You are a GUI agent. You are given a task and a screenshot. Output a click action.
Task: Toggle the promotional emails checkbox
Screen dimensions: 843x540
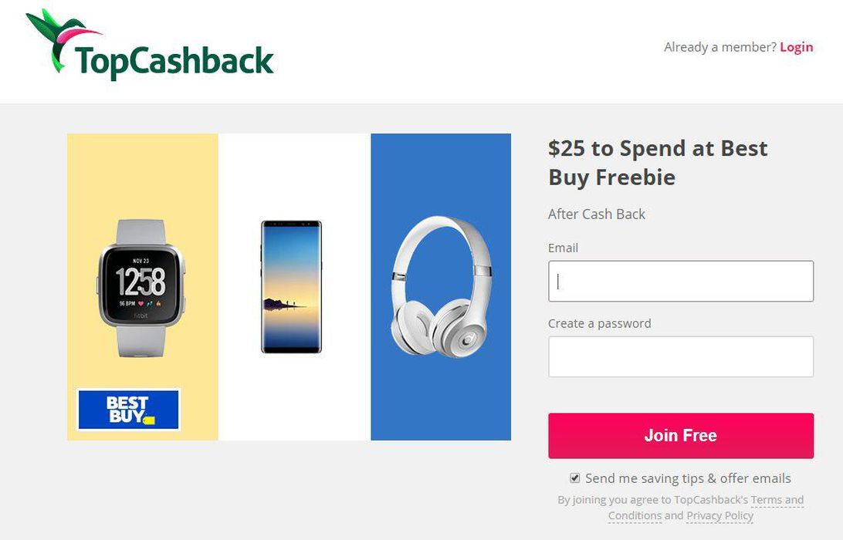(575, 478)
